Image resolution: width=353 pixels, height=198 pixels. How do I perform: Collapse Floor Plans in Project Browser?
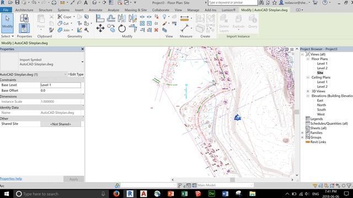pyautogui.click(x=308, y=59)
